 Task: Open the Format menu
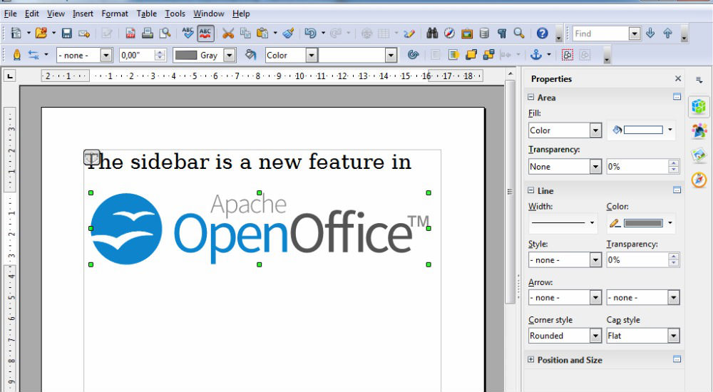pyautogui.click(x=115, y=14)
